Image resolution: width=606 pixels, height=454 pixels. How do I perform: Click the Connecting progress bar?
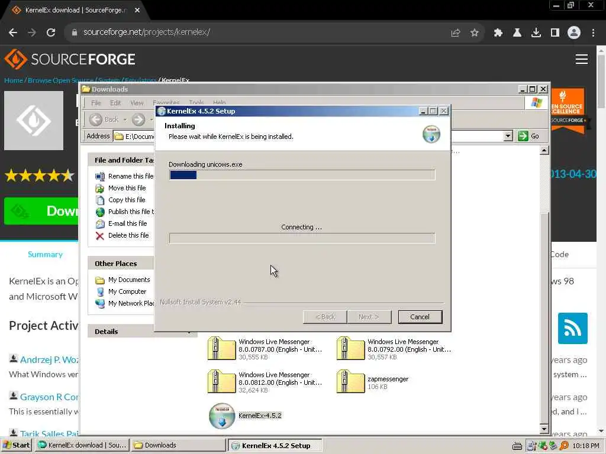click(302, 238)
